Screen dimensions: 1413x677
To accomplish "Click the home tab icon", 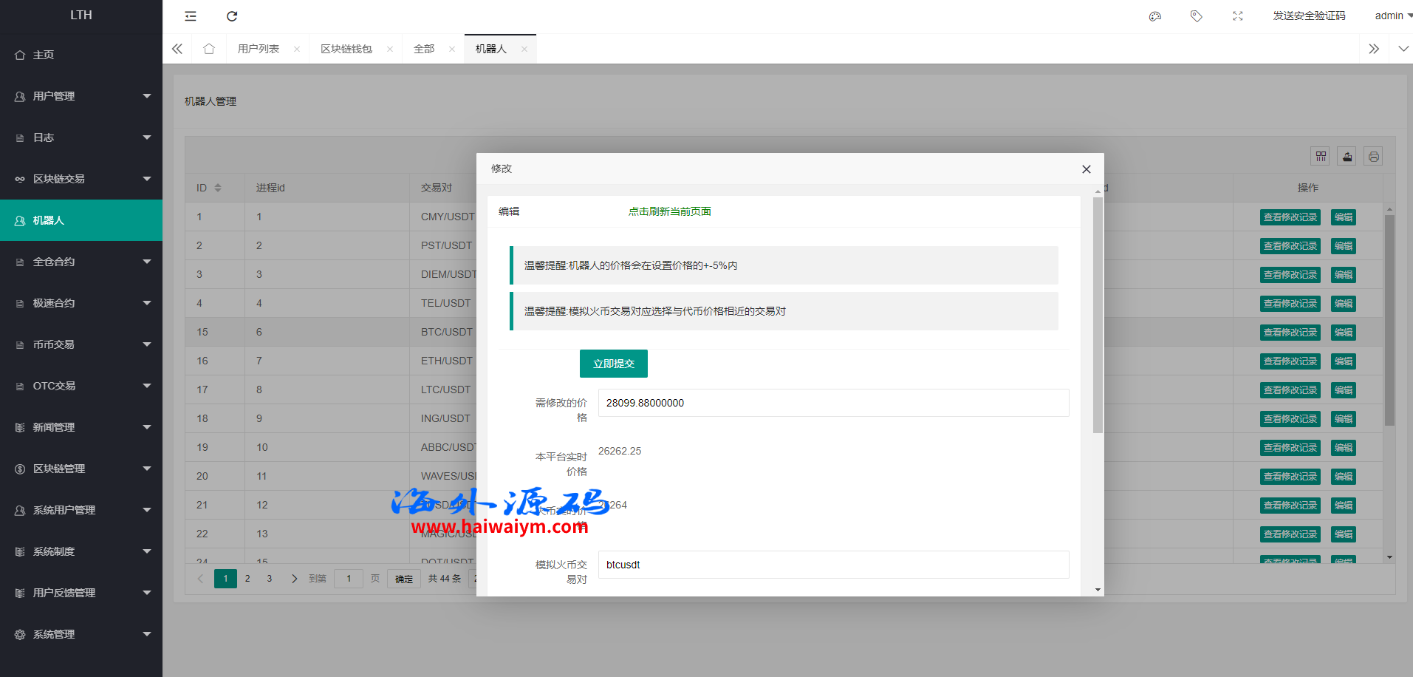I will click(209, 49).
